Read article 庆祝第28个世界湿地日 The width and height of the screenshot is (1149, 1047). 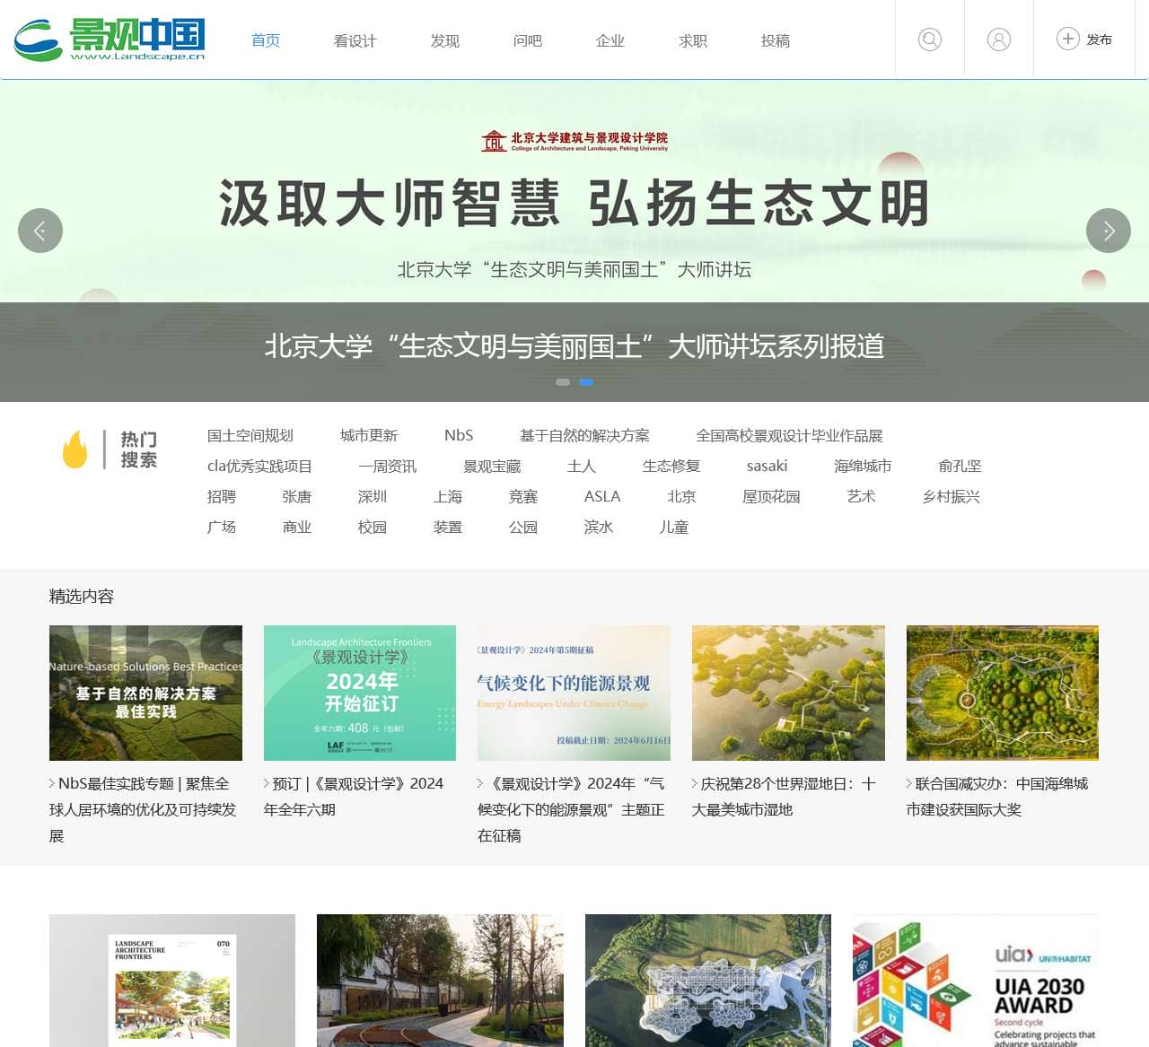coord(785,797)
